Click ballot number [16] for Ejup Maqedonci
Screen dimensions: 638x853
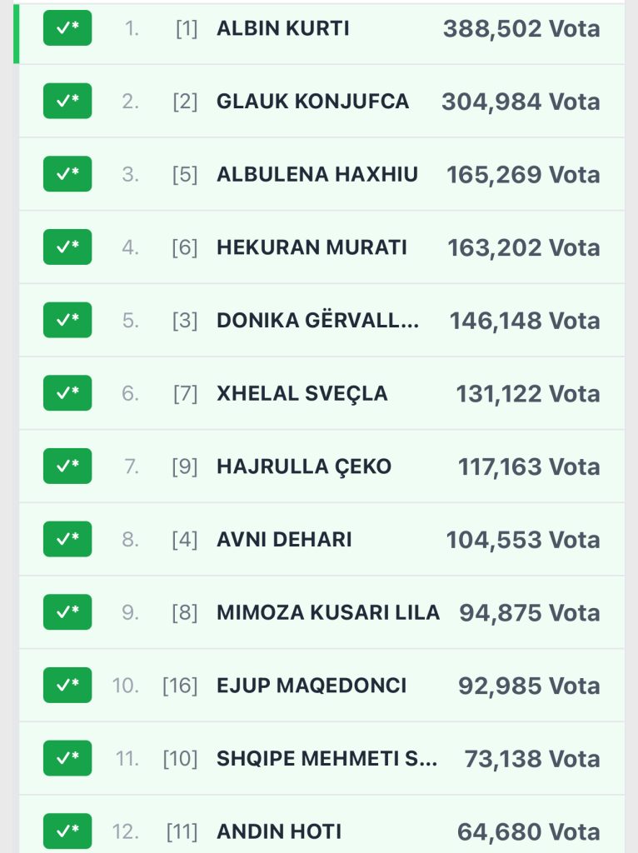(180, 686)
